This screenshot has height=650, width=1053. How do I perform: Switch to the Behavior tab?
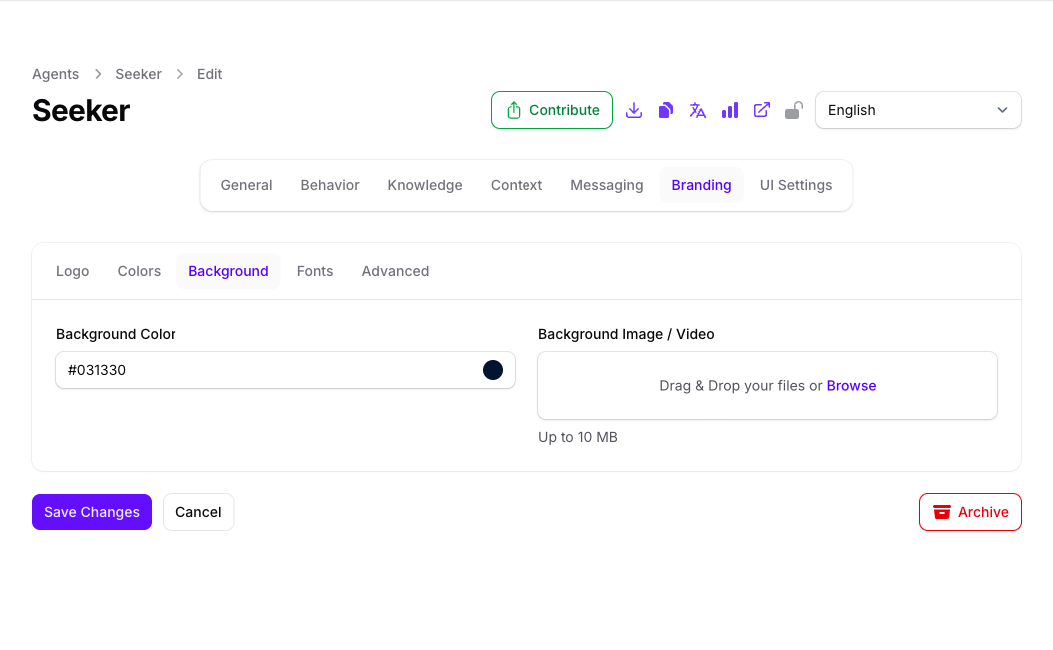(330, 186)
